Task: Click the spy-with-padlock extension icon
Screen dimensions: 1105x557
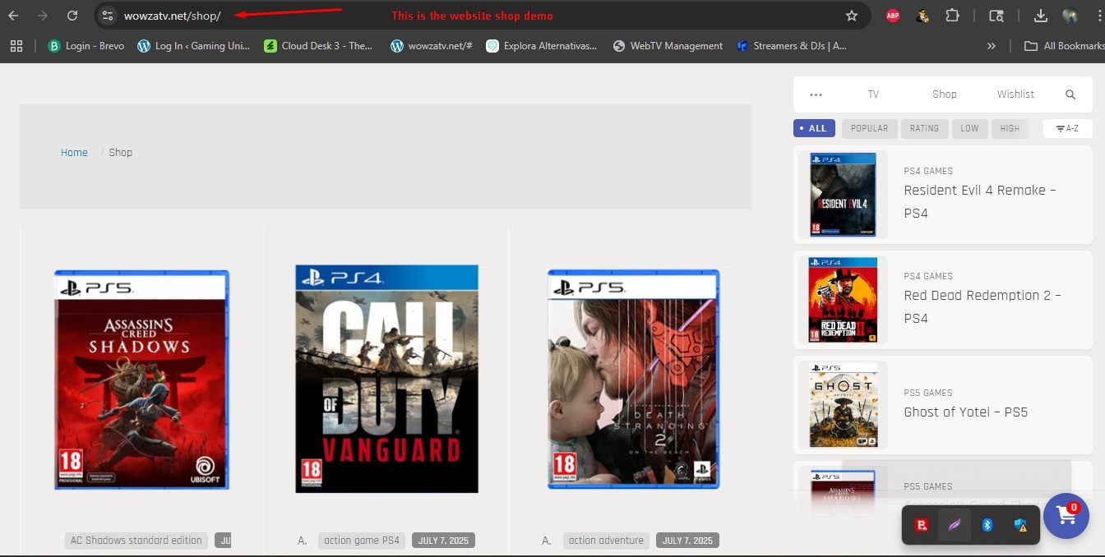Action: [923, 16]
